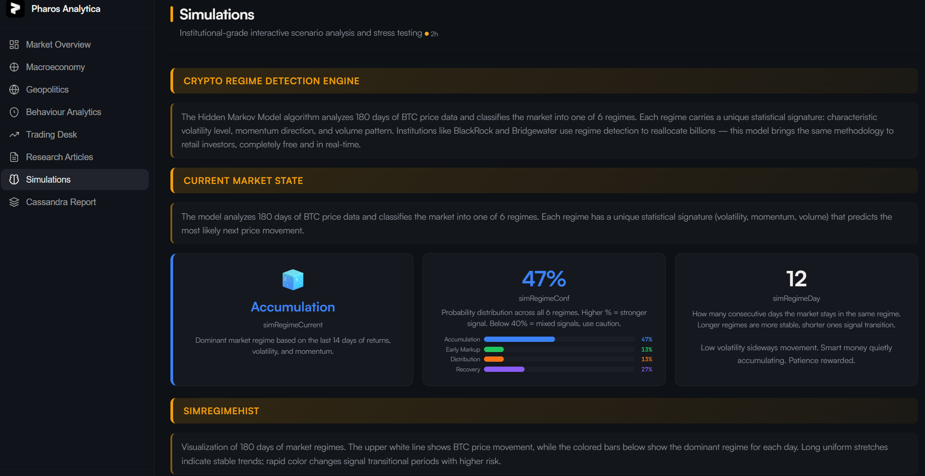Click the Cassandra Report layers icon
The height and width of the screenshot is (476, 925).
coord(14,202)
